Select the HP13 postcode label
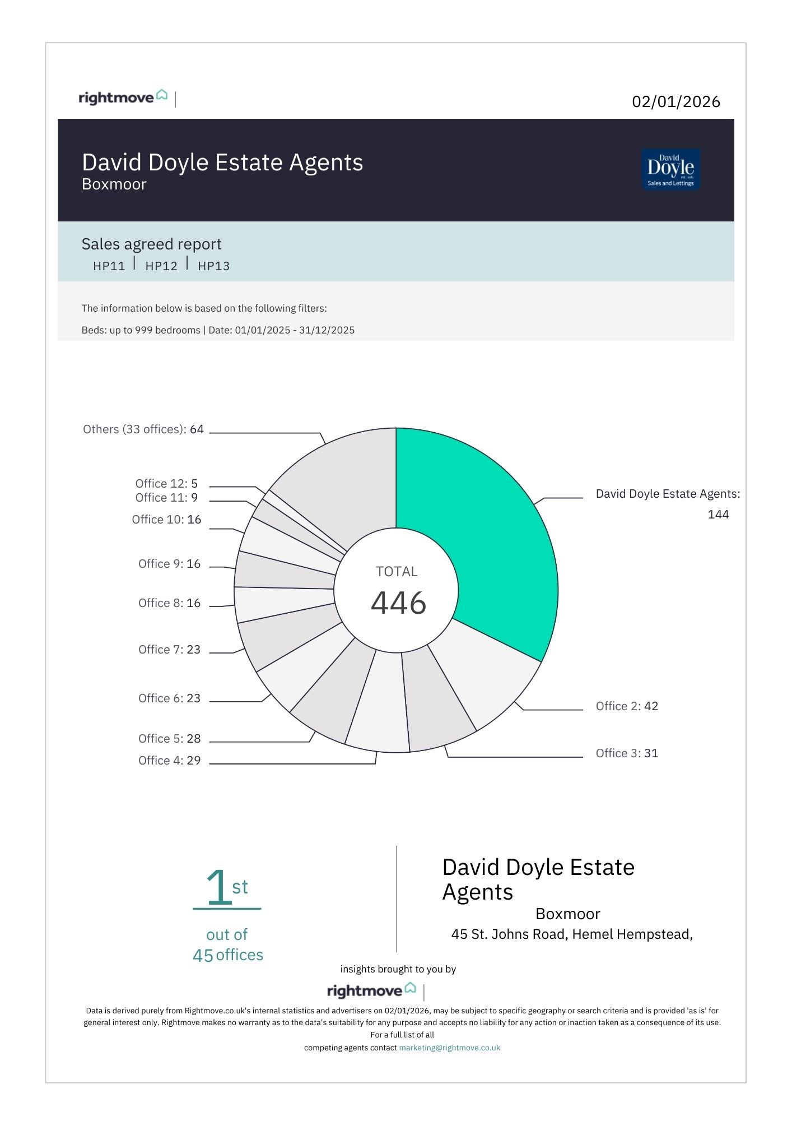Image resolution: width=792 pixels, height=1121 pixels. point(213,266)
